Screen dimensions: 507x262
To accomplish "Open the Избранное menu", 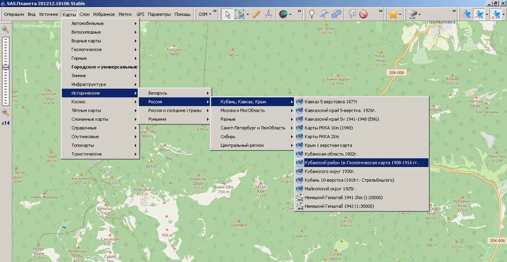I will (x=104, y=14).
